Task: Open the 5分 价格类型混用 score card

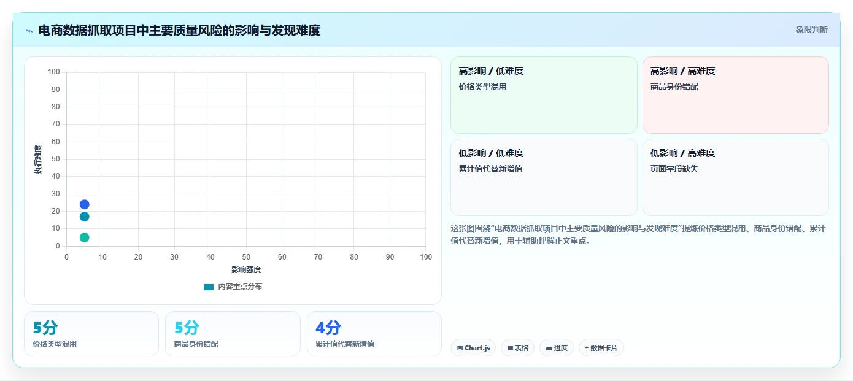Action: click(x=91, y=334)
